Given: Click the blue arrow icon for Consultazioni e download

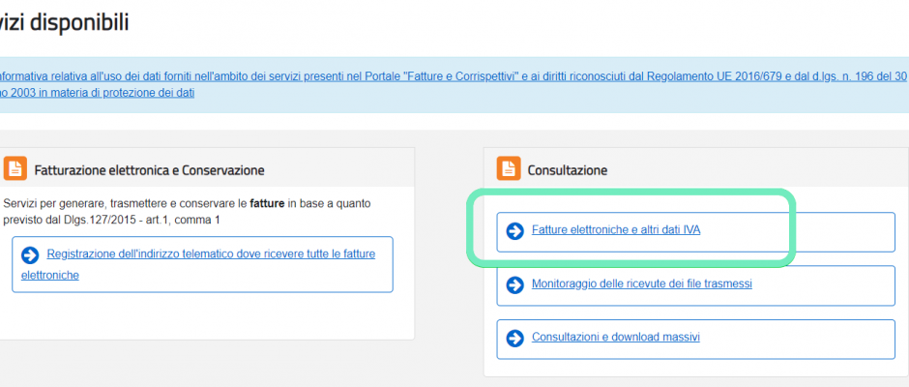Looking at the screenshot, I should pos(514,338).
